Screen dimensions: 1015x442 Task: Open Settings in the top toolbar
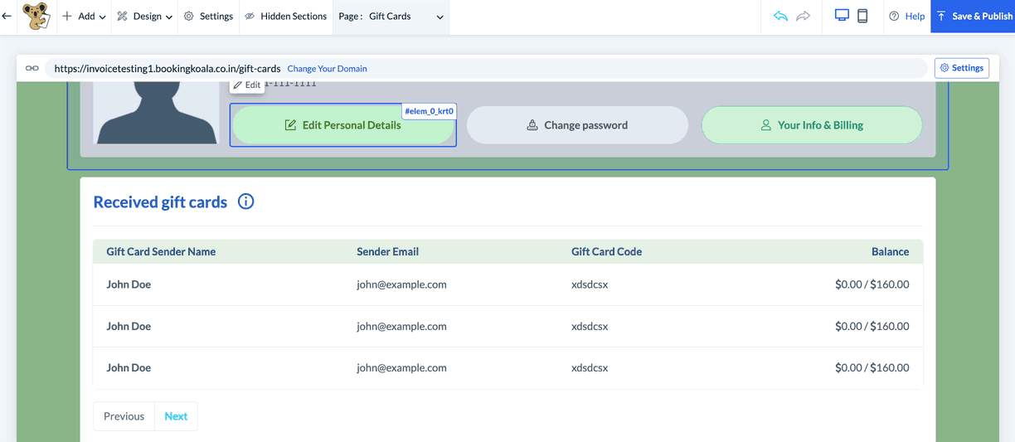[208, 17]
